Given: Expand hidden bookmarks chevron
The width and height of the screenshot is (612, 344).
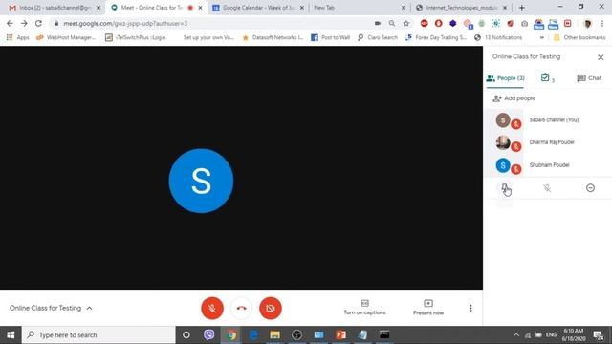Looking at the screenshot, I should coord(542,37).
